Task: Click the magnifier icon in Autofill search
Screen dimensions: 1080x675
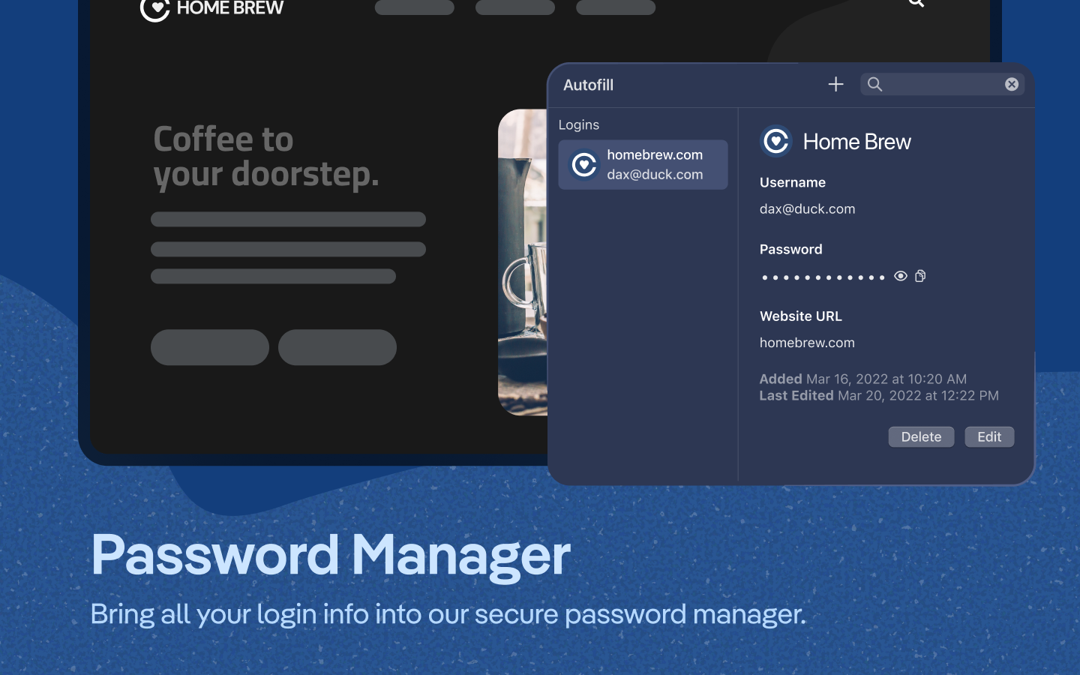Action: 874,85
